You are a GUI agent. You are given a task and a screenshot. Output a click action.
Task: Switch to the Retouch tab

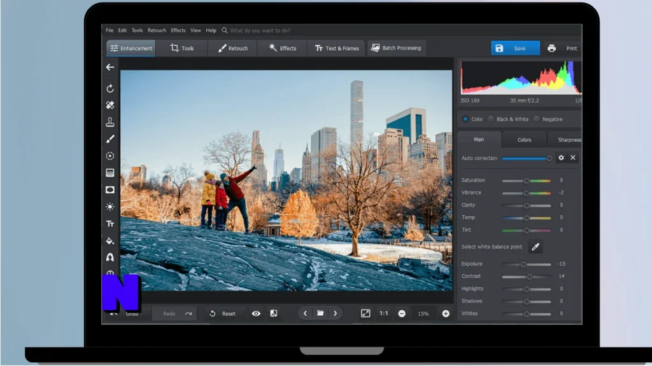coord(233,48)
